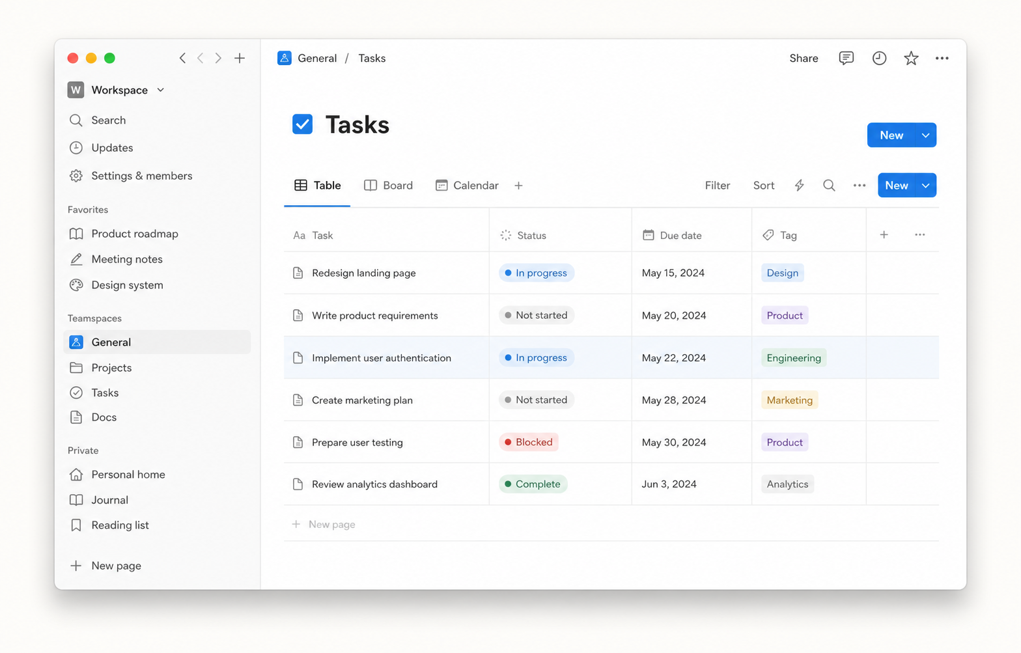Open page icon for Review analytics dashboard
This screenshot has width=1021, height=653.
point(298,484)
